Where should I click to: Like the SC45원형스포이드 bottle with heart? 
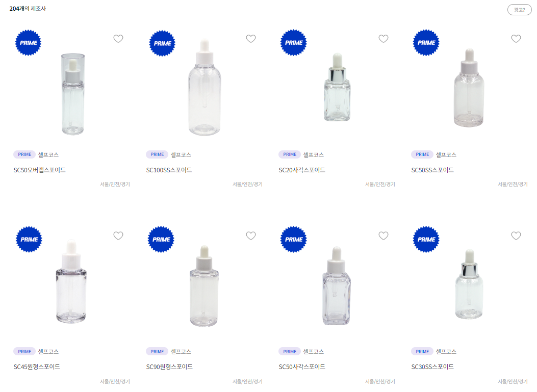click(118, 236)
